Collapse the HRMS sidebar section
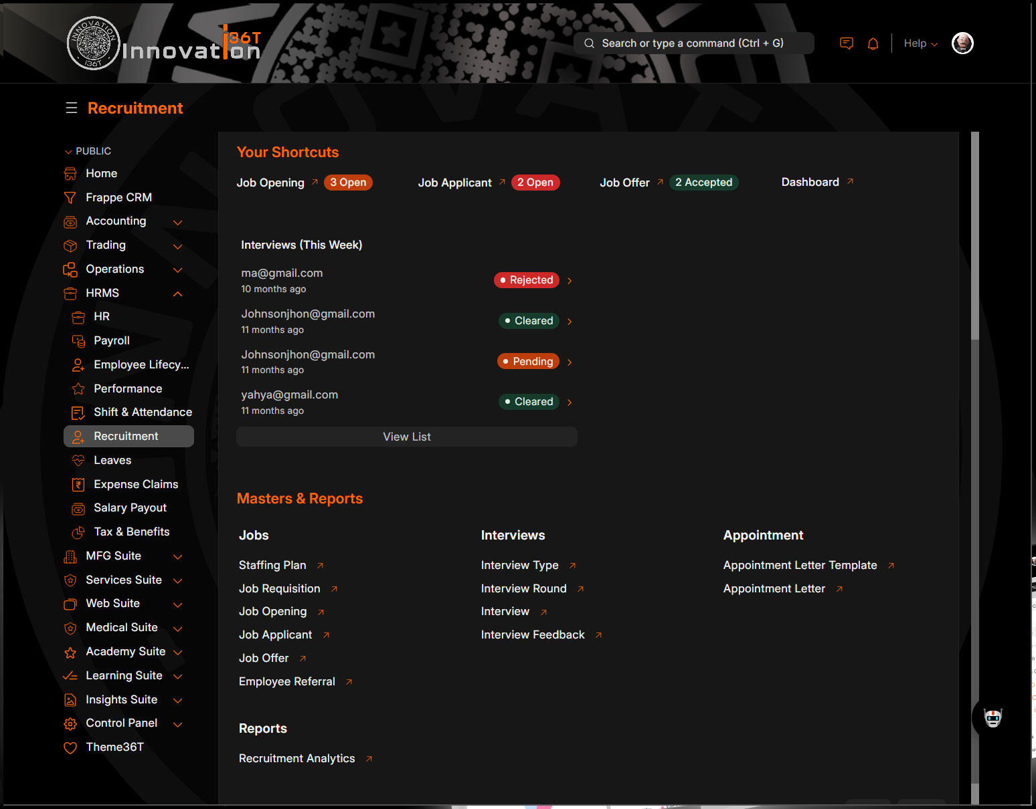The width and height of the screenshot is (1036, 809). (178, 294)
